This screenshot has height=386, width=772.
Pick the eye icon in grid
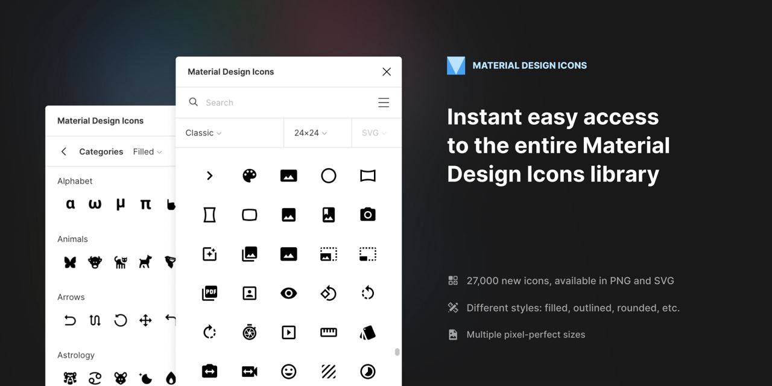(289, 293)
